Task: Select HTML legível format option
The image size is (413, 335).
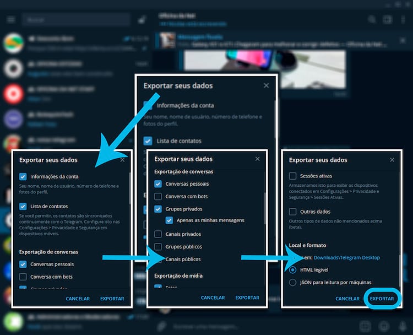Action: click(x=293, y=269)
